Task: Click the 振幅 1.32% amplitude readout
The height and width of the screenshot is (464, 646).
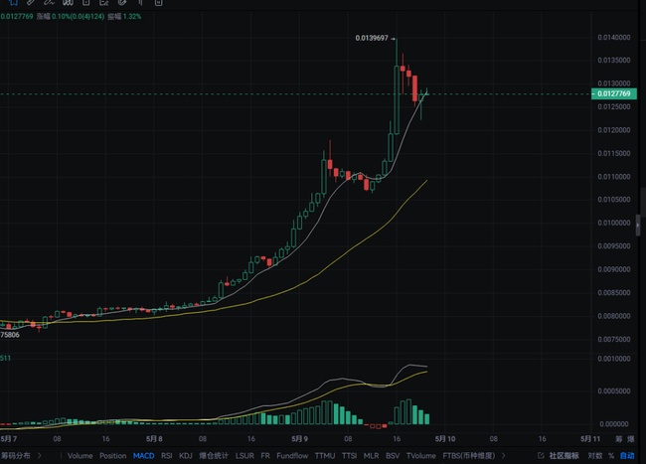Action: pyautogui.click(x=124, y=17)
